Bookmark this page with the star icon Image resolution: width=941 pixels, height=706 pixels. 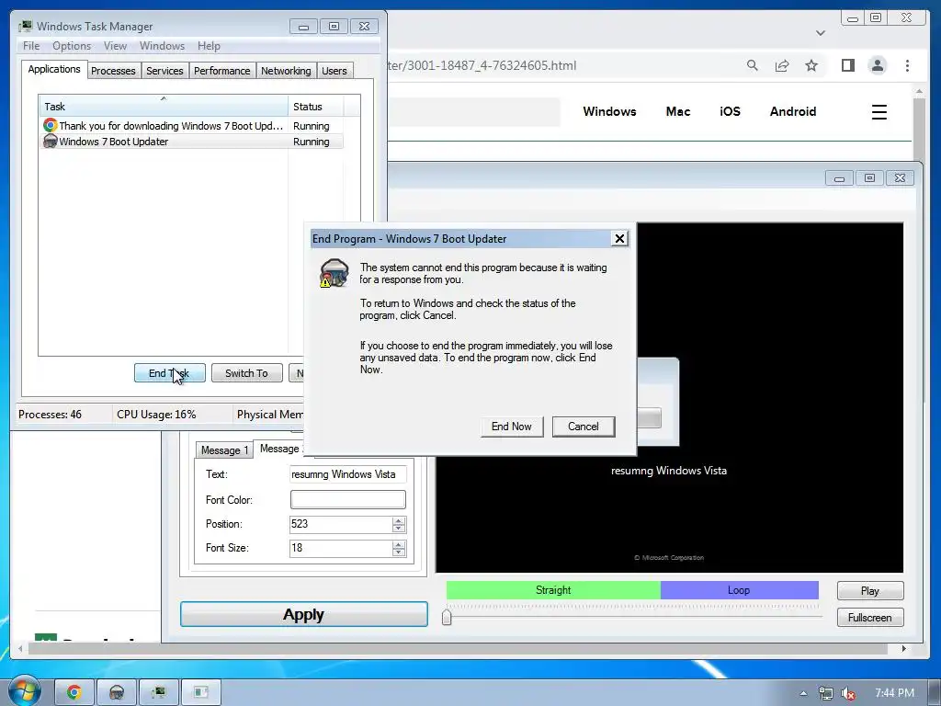pos(811,65)
